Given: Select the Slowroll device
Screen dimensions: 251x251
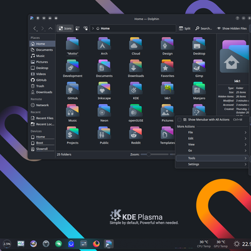Looking at the screenshot, I should (42, 149).
